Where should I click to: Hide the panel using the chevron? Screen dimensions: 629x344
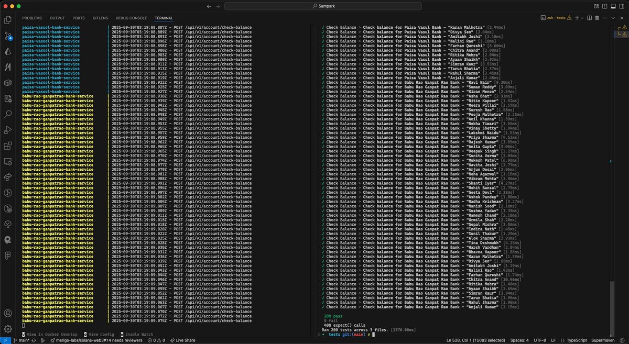(613, 18)
